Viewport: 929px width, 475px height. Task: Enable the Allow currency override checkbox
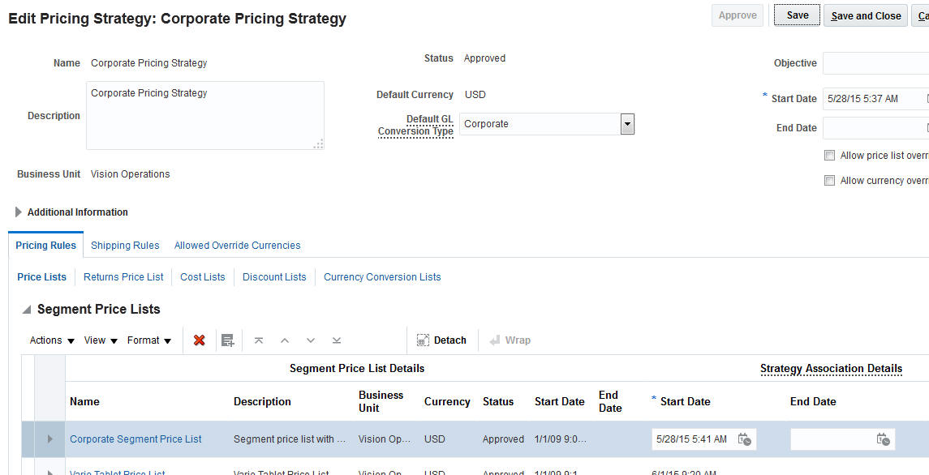[829, 180]
